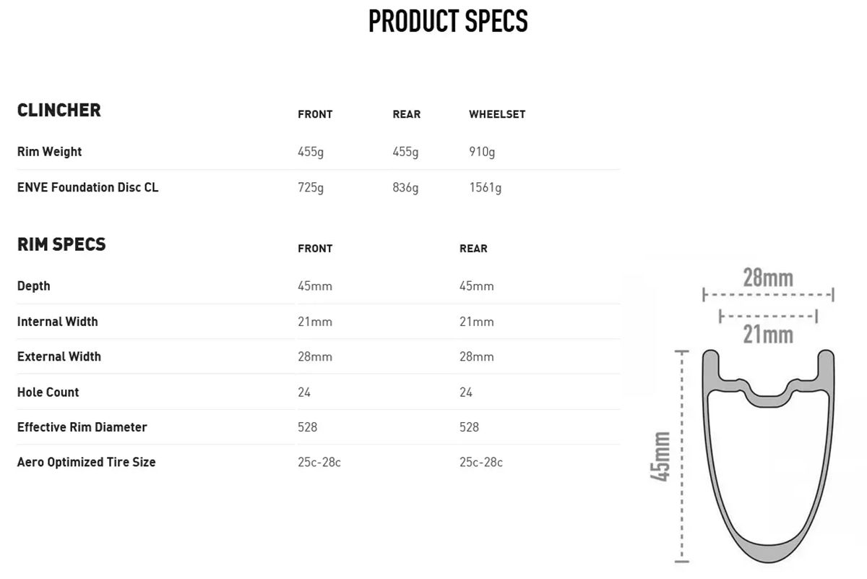The image size is (867, 579).
Task: Click ENVE Foundation Disc CL label
Action: pos(87,187)
